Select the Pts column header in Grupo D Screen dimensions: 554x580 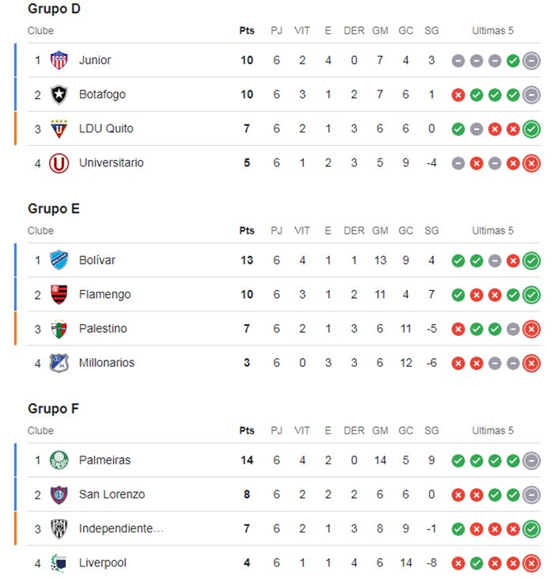pos(246,31)
